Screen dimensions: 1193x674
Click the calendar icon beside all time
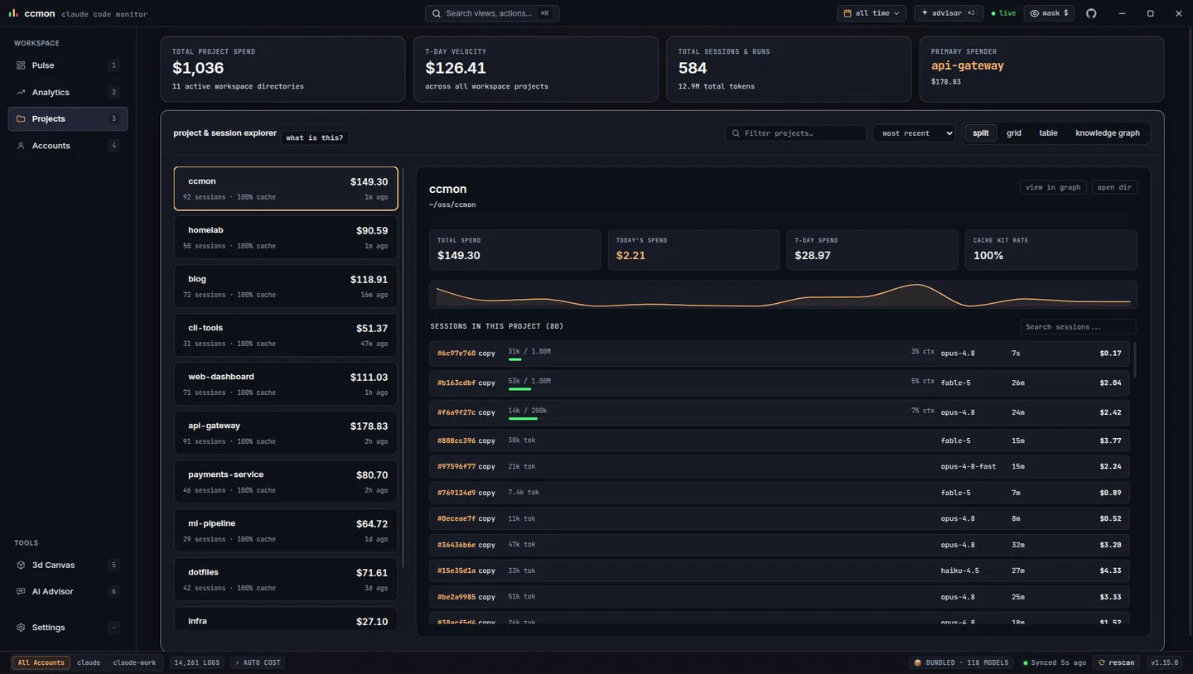pyautogui.click(x=848, y=13)
